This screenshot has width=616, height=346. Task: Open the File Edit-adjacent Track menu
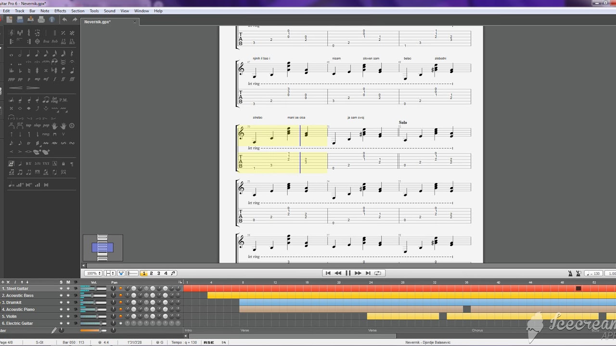tap(19, 11)
